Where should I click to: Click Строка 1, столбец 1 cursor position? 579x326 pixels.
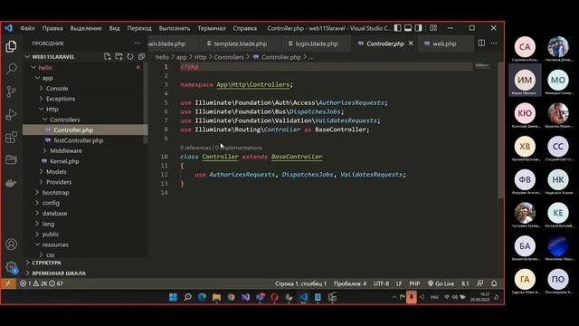(x=300, y=283)
